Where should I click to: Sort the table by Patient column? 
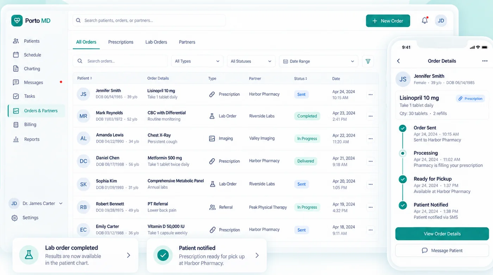(x=85, y=78)
